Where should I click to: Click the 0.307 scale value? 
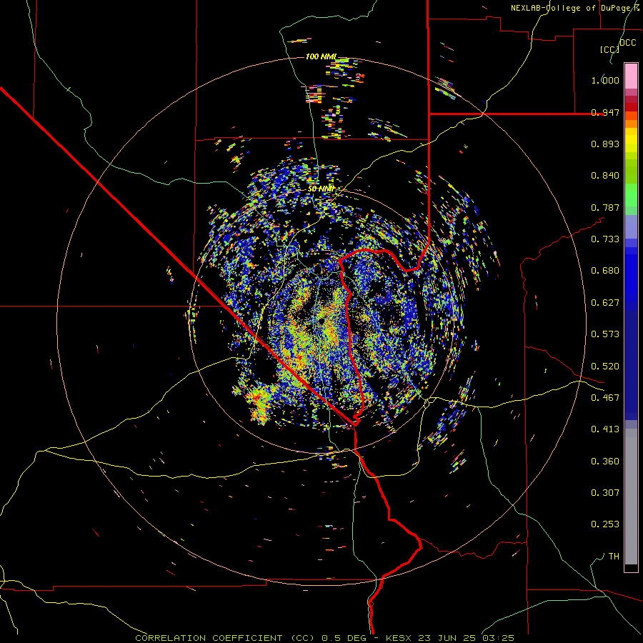tap(605, 493)
